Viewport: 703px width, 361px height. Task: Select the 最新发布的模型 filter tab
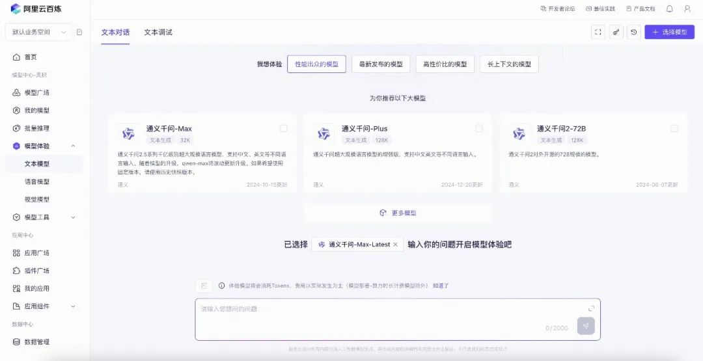click(381, 64)
